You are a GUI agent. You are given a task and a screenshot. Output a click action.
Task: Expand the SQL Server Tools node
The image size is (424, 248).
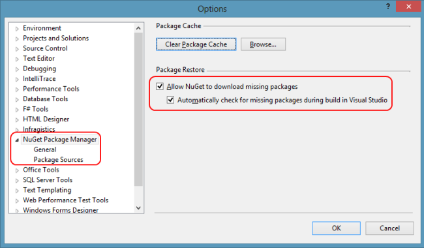pos(17,180)
